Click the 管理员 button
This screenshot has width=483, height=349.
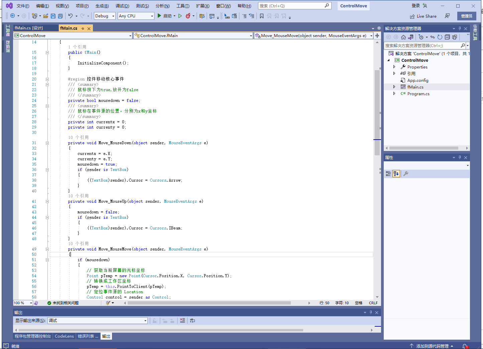pyautogui.click(x=467, y=16)
